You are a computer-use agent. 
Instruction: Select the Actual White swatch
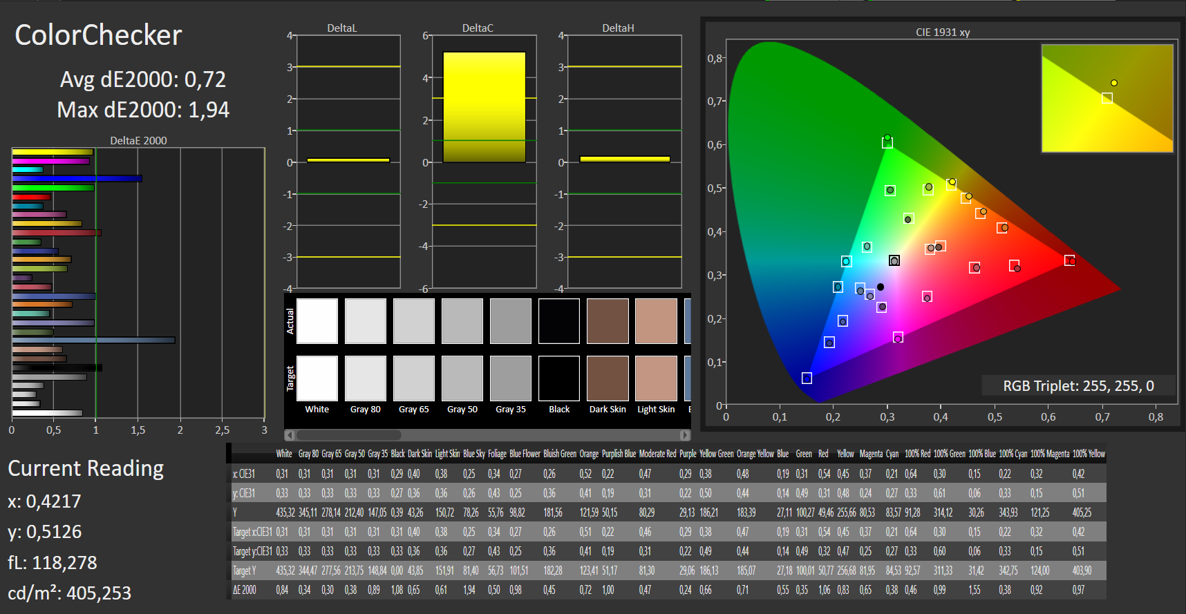pos(317,321)
